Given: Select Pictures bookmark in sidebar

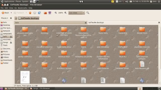Looking at the screenshot, I should coord(7,54).
